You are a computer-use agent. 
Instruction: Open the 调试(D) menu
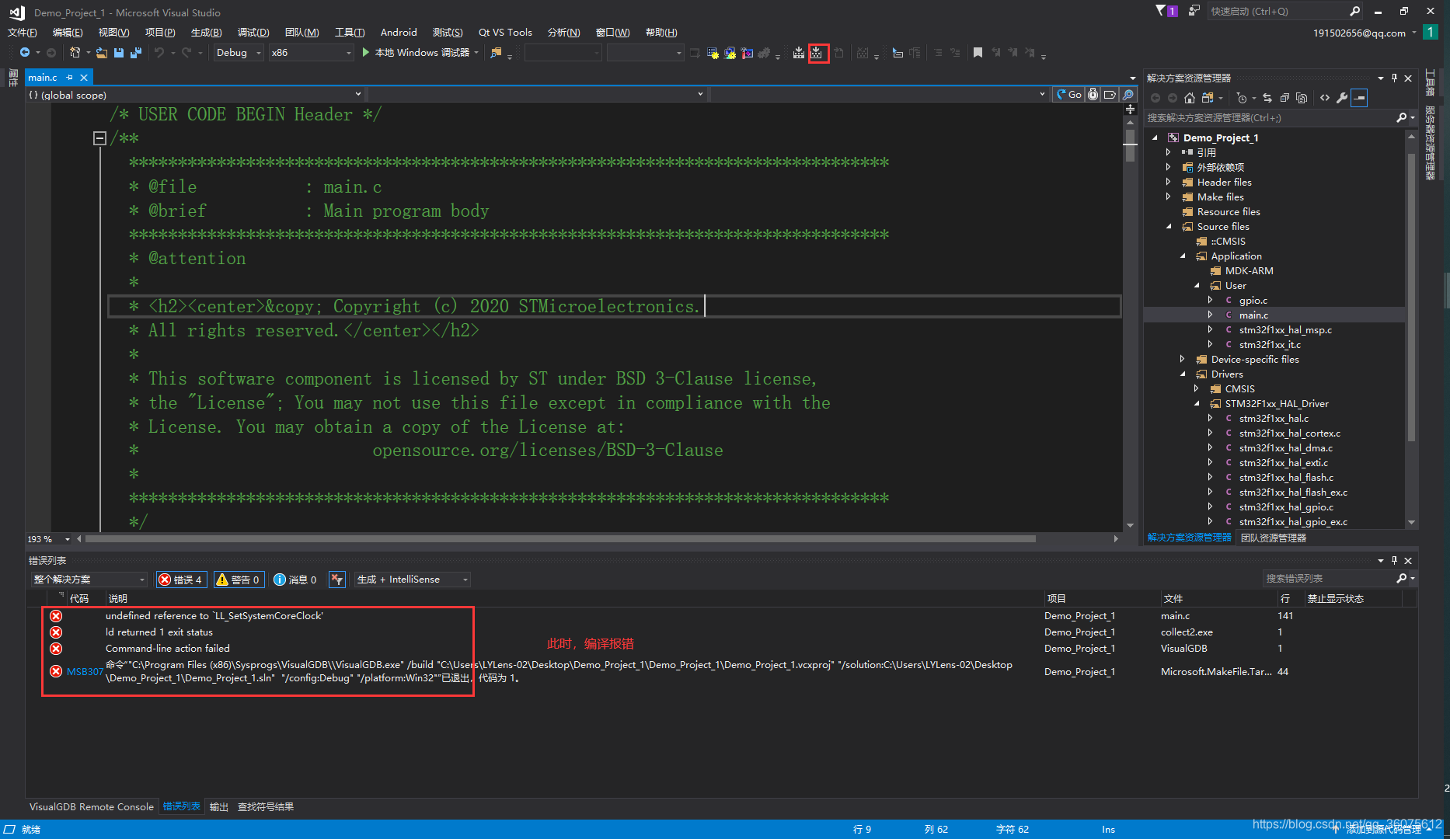click(x=253, y=32)
